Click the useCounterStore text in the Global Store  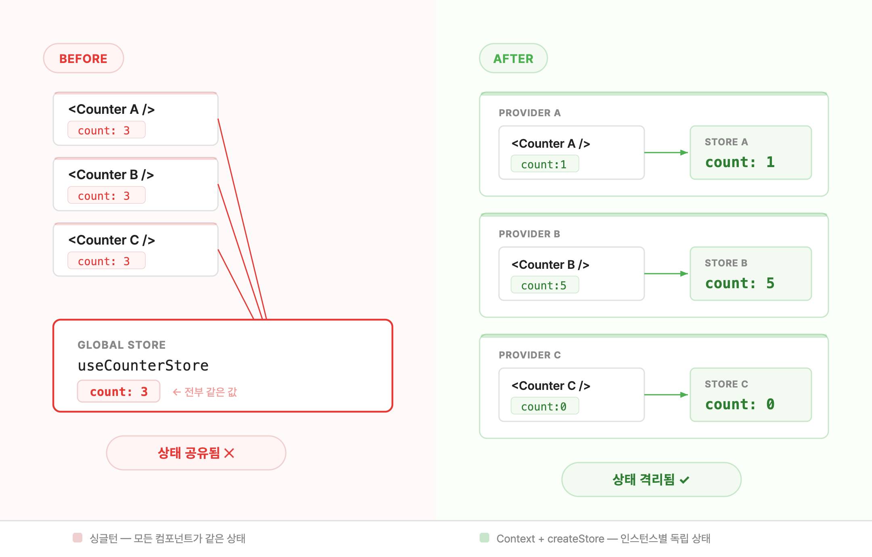(143, 366)
